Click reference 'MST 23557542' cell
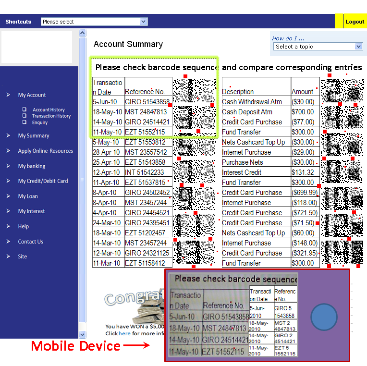This screenshot has height=366, width=367. tap(148, 152)
